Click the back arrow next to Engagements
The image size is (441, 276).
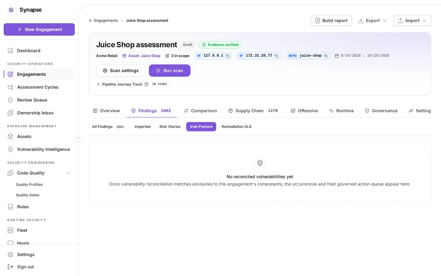click(x=90, y=21)
